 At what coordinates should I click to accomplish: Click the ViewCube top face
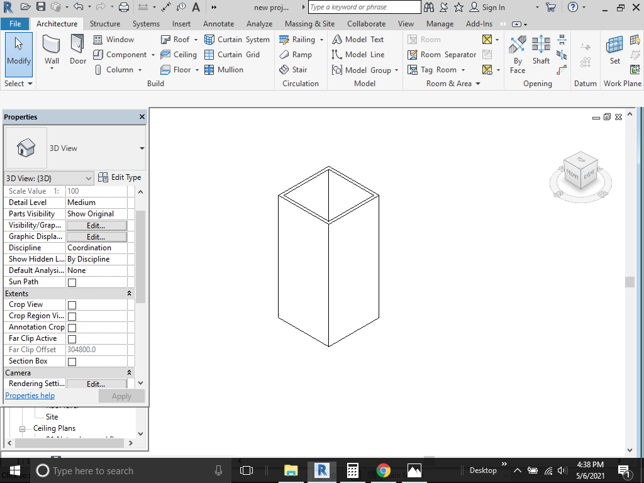coord(580,159)
